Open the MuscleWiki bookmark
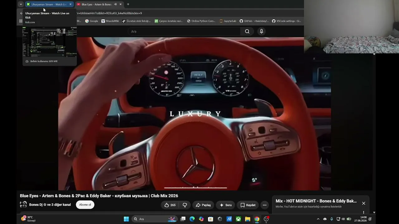399x224 pixels. (x=110, y=21)
